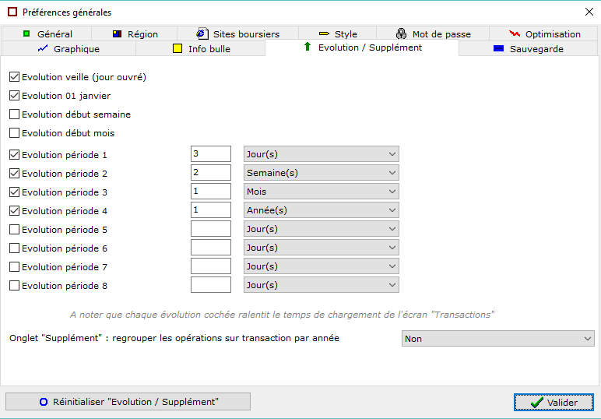Viewport: 601px width, 419px height.
Task: Click the Préférences générales window icon
Action: 12,12
